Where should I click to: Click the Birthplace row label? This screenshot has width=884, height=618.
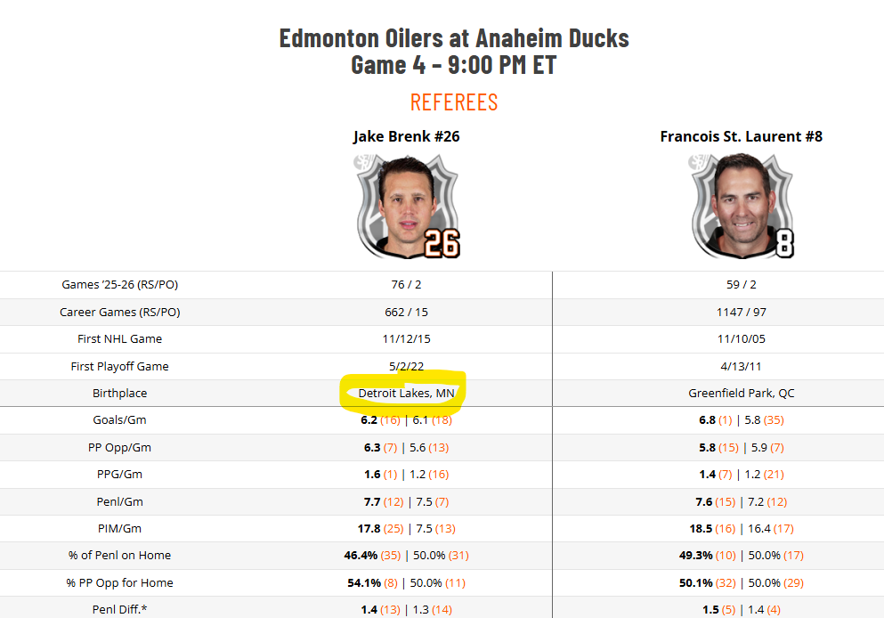pyautogui.click(x=119, y=393)
